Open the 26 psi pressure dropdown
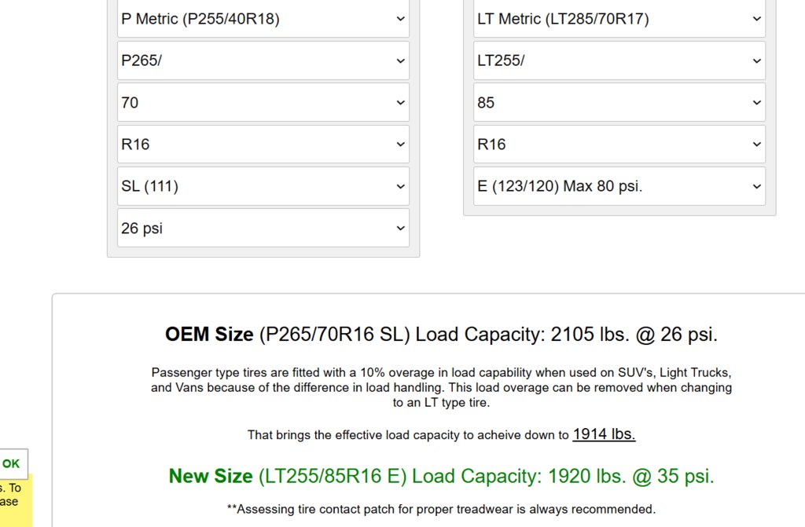 pos(263,228)
